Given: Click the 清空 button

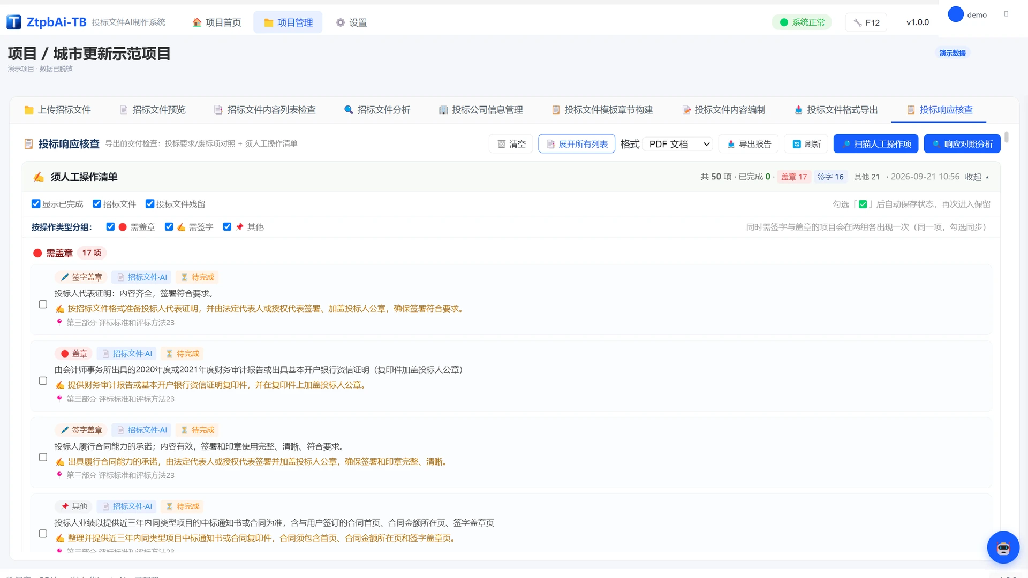Looking at the screenshot, I should 511,144.
